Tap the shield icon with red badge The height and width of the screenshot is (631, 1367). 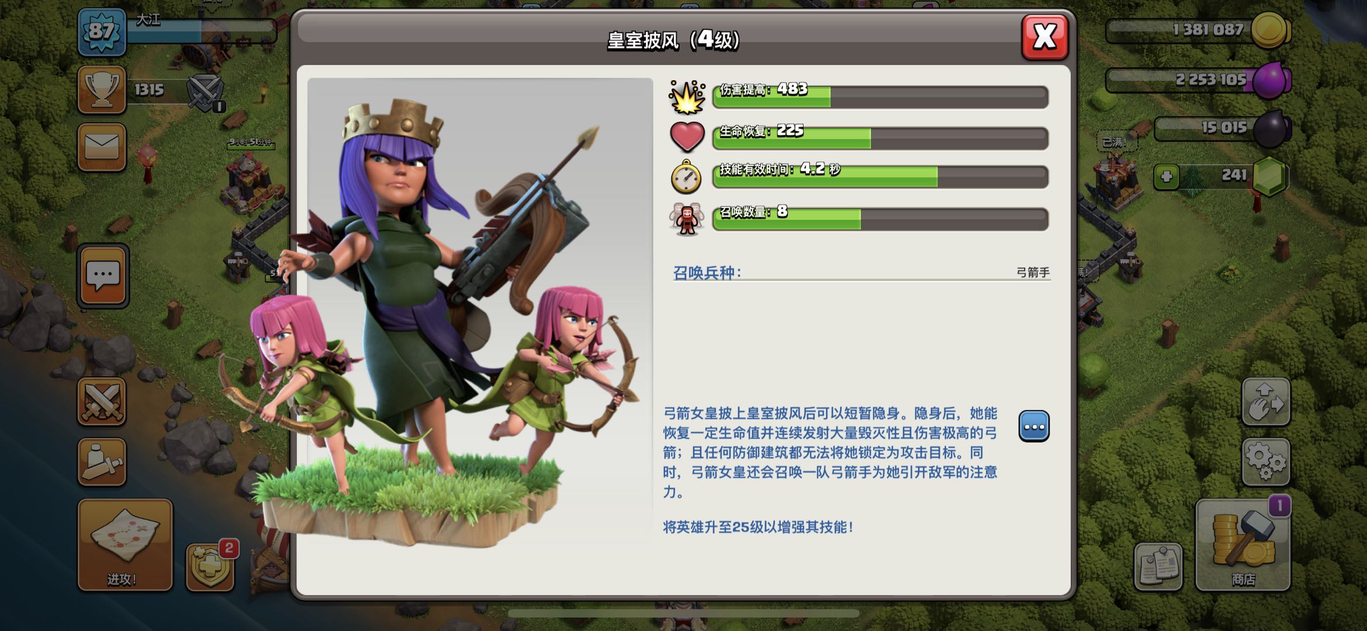(211, 567)
